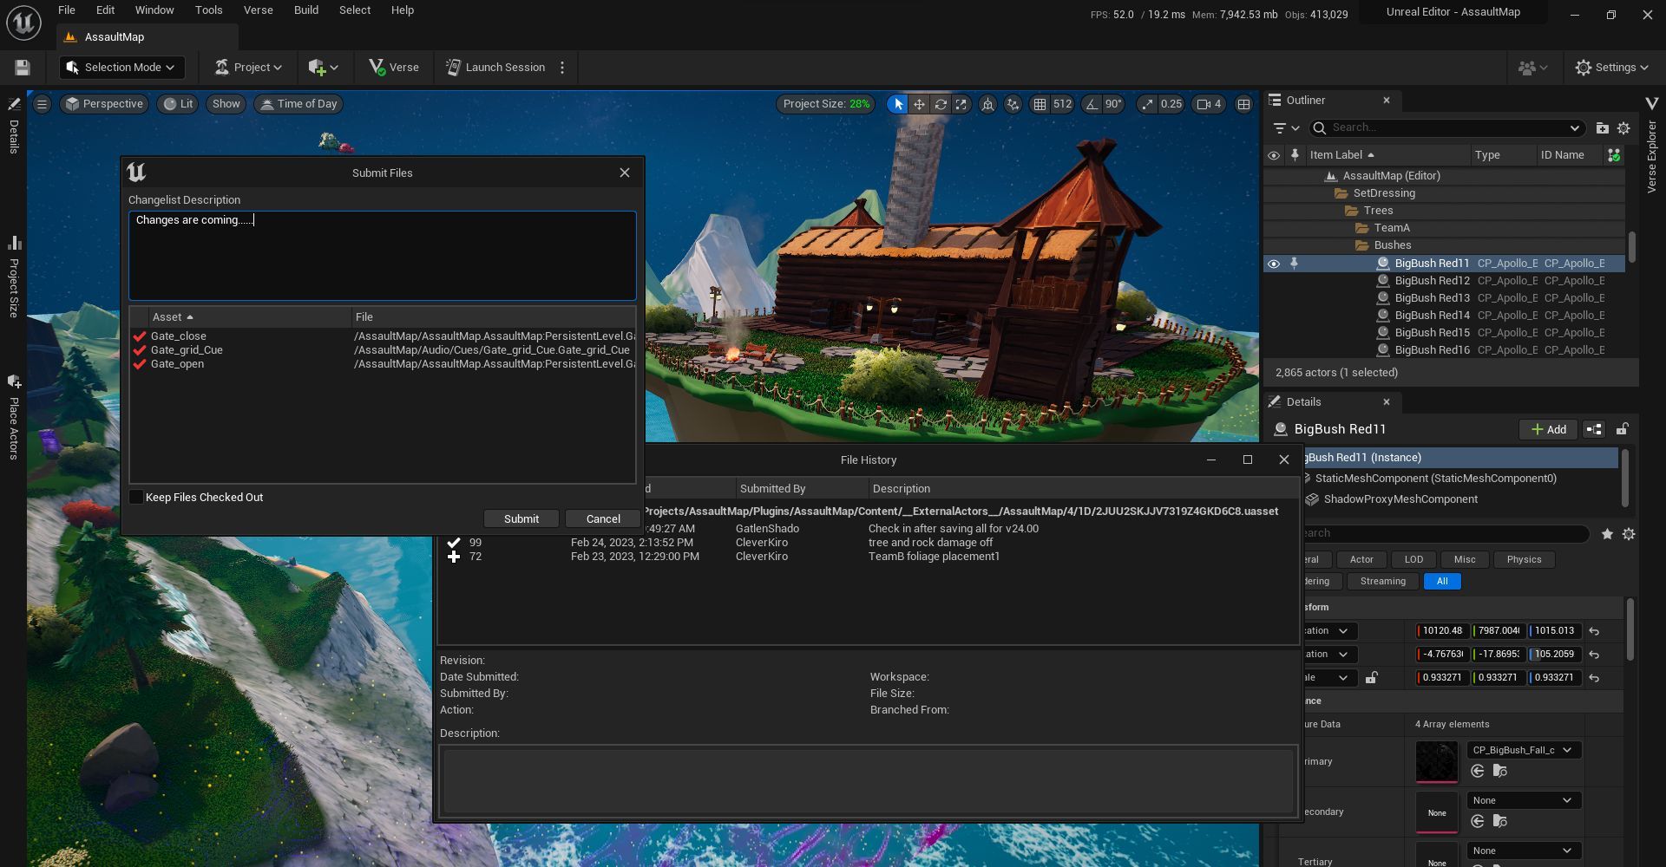Click the create new folder icon in Outliner
This screenshot has height=867, width=1666.
point(1603,128)
